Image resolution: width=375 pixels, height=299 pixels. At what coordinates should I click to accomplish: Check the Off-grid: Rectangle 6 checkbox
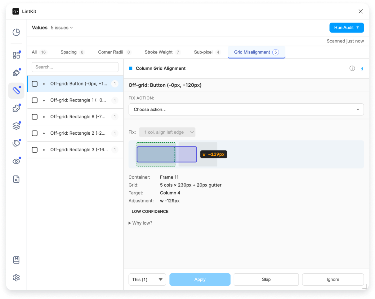(x=35, y=117)
